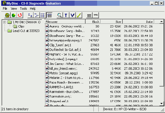Switch to large icons view

tap(30, 15)
